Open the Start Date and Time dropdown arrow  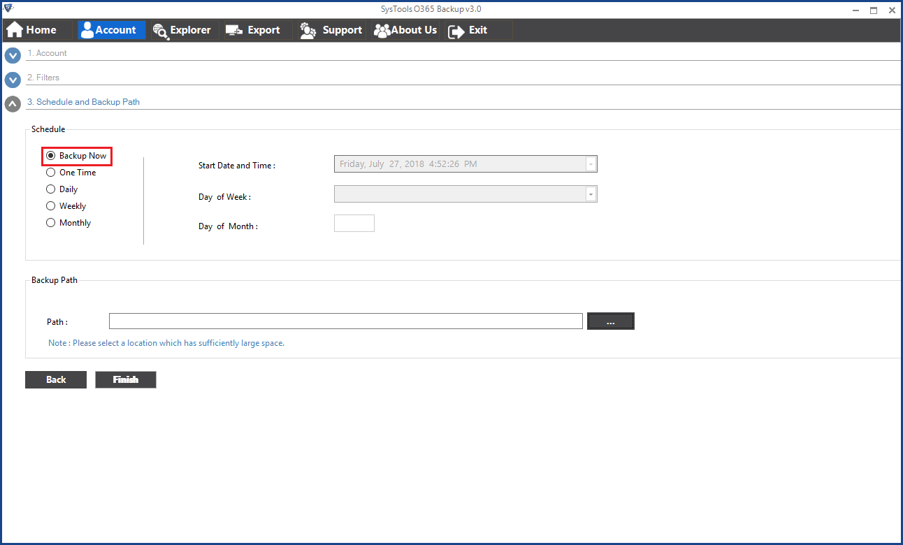click(591, 164)
